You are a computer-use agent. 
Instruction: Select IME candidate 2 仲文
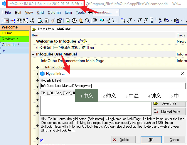[109, 96]
